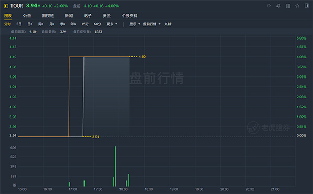Open the 个股资料 stock profile tab
Screen dimensions: 313x194
pyautogui.click(x=129, y=16)
